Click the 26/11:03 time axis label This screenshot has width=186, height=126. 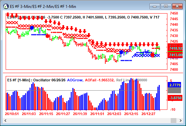coord(29,114)
